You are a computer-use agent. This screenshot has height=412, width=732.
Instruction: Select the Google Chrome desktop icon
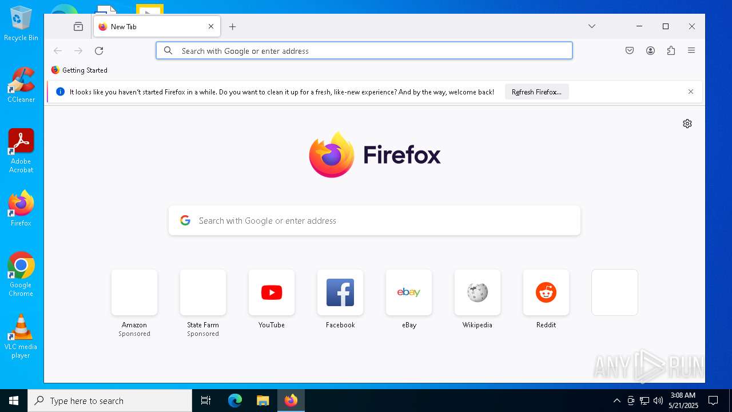coord(21,274)
